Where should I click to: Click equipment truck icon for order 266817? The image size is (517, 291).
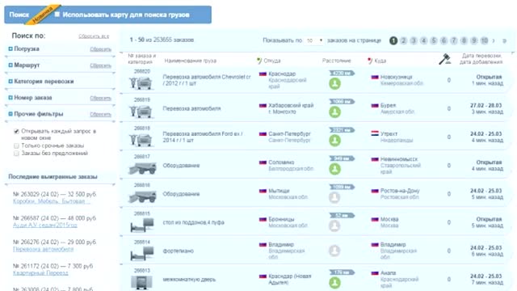coord(142,168)
